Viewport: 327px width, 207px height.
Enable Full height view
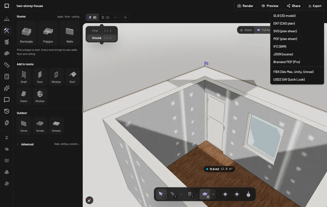pyautogui.click(x=263, y=30)
